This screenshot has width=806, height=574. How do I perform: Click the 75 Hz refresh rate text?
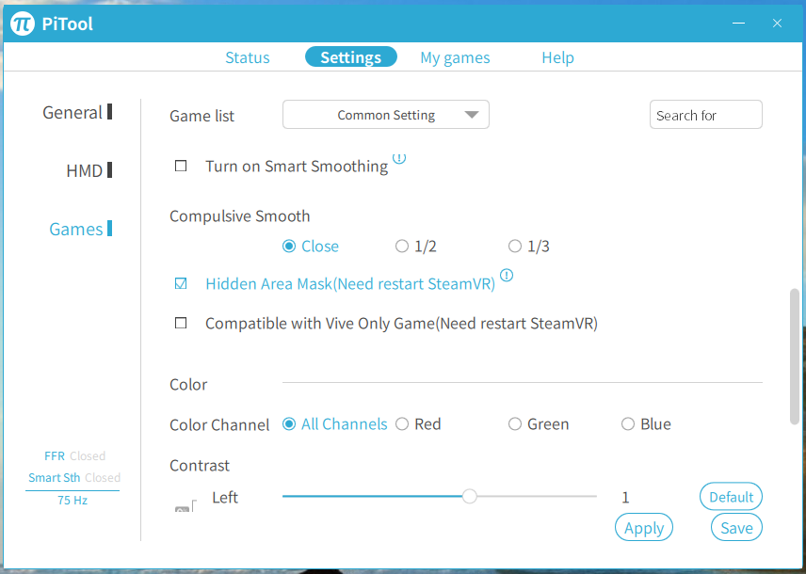(73, 500)
